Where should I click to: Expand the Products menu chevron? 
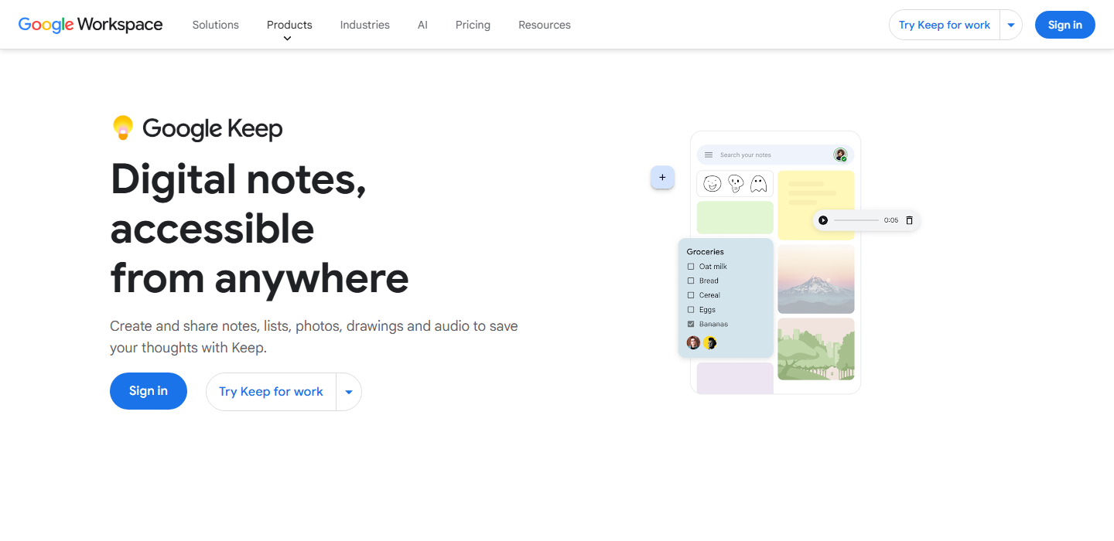288,39
